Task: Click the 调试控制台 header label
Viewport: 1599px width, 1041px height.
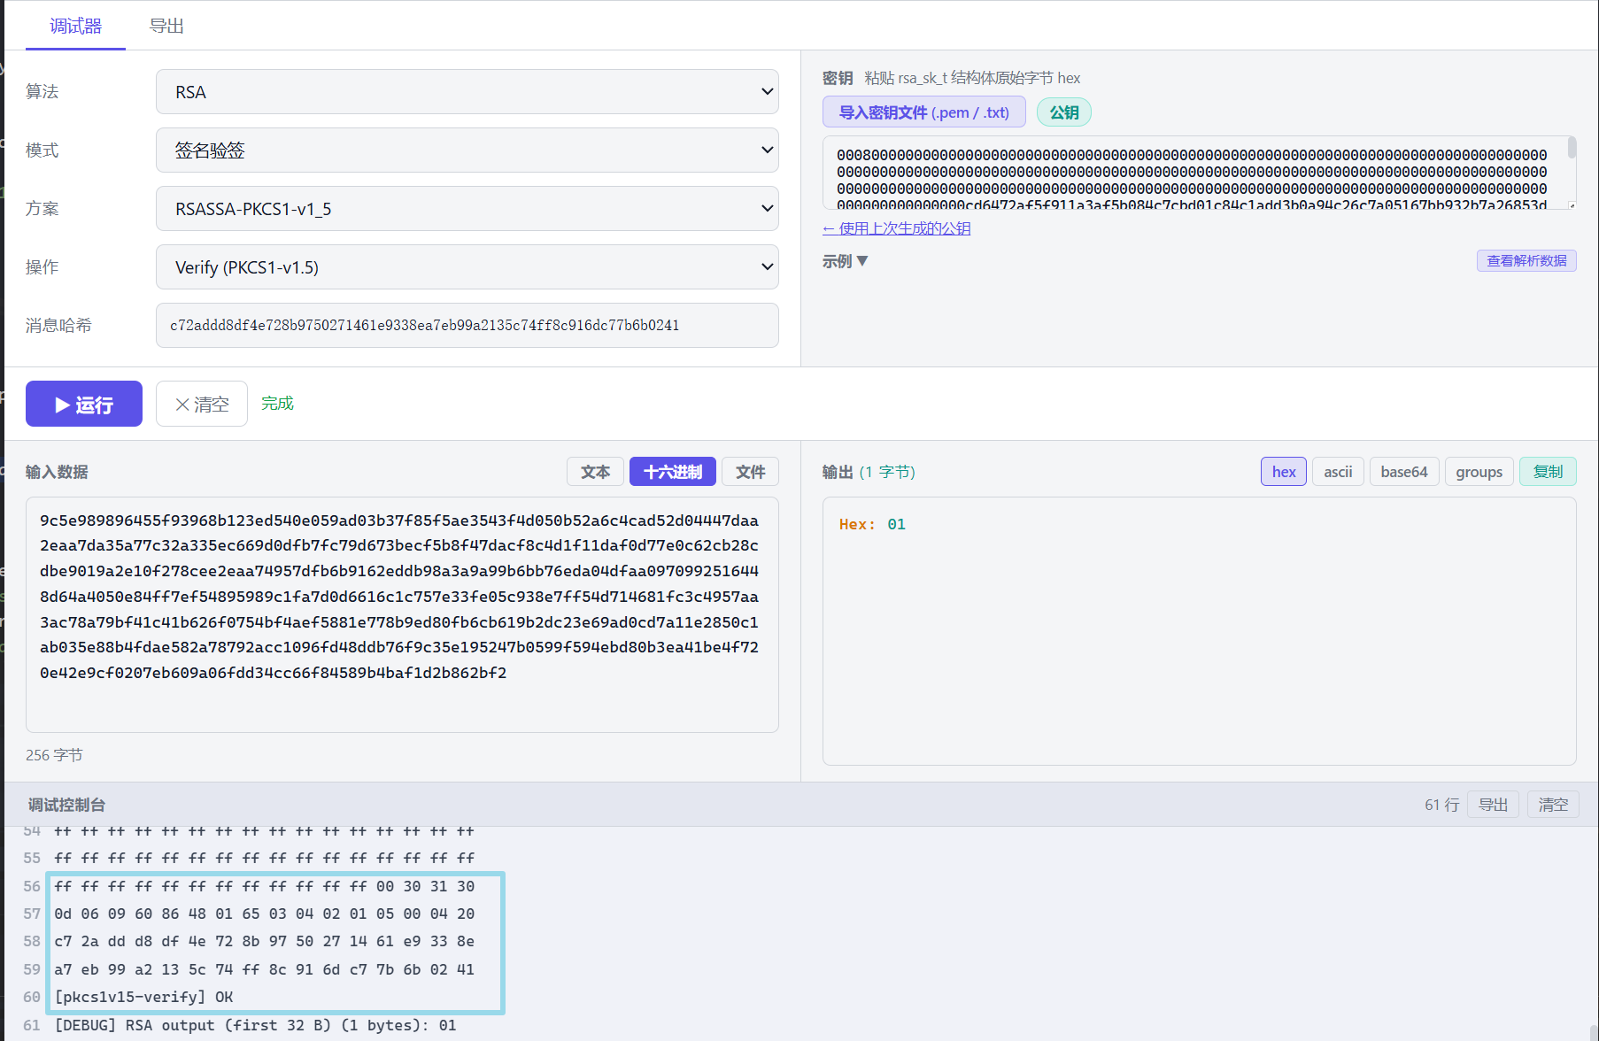Action: click(66, 805)
